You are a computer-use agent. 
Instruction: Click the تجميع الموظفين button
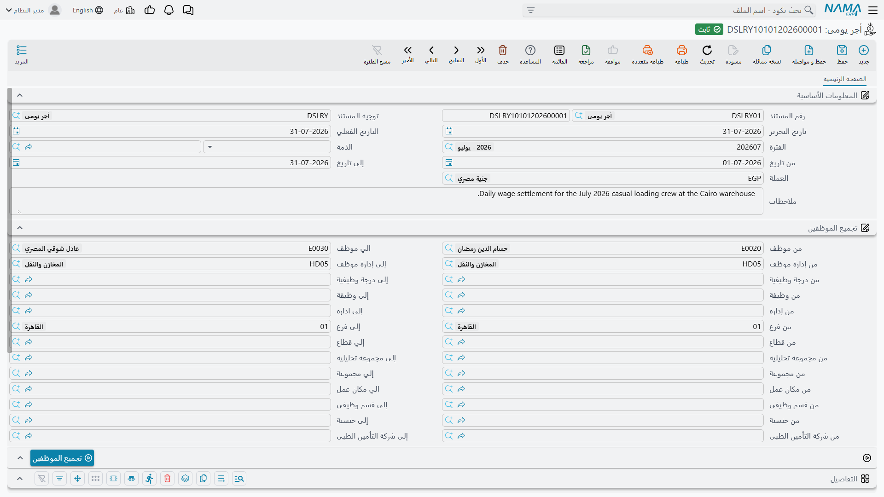tap(62, 458)
